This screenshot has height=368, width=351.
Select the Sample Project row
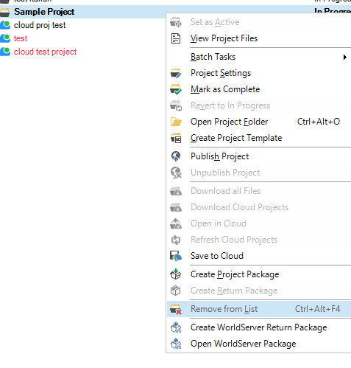83,12
